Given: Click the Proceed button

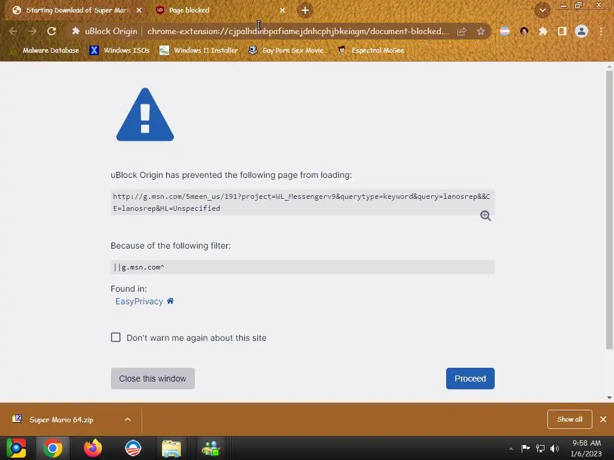Looking at the screenshot, I should [470, 379].
